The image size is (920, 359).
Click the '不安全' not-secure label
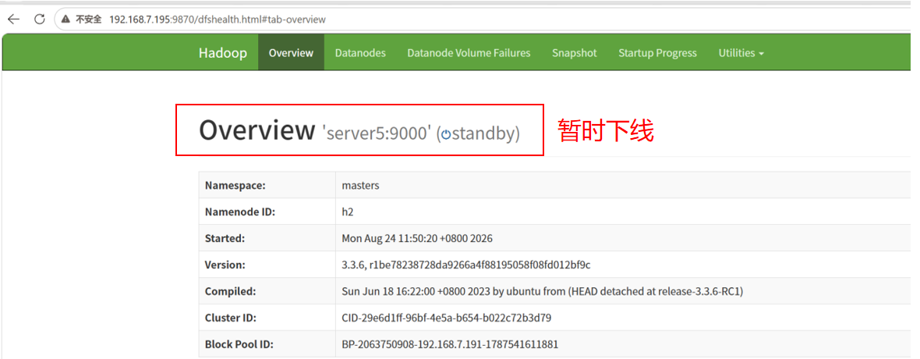89,20
